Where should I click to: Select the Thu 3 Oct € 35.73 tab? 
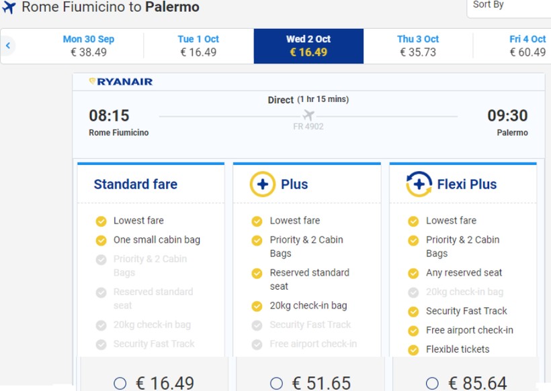point(418,46)
